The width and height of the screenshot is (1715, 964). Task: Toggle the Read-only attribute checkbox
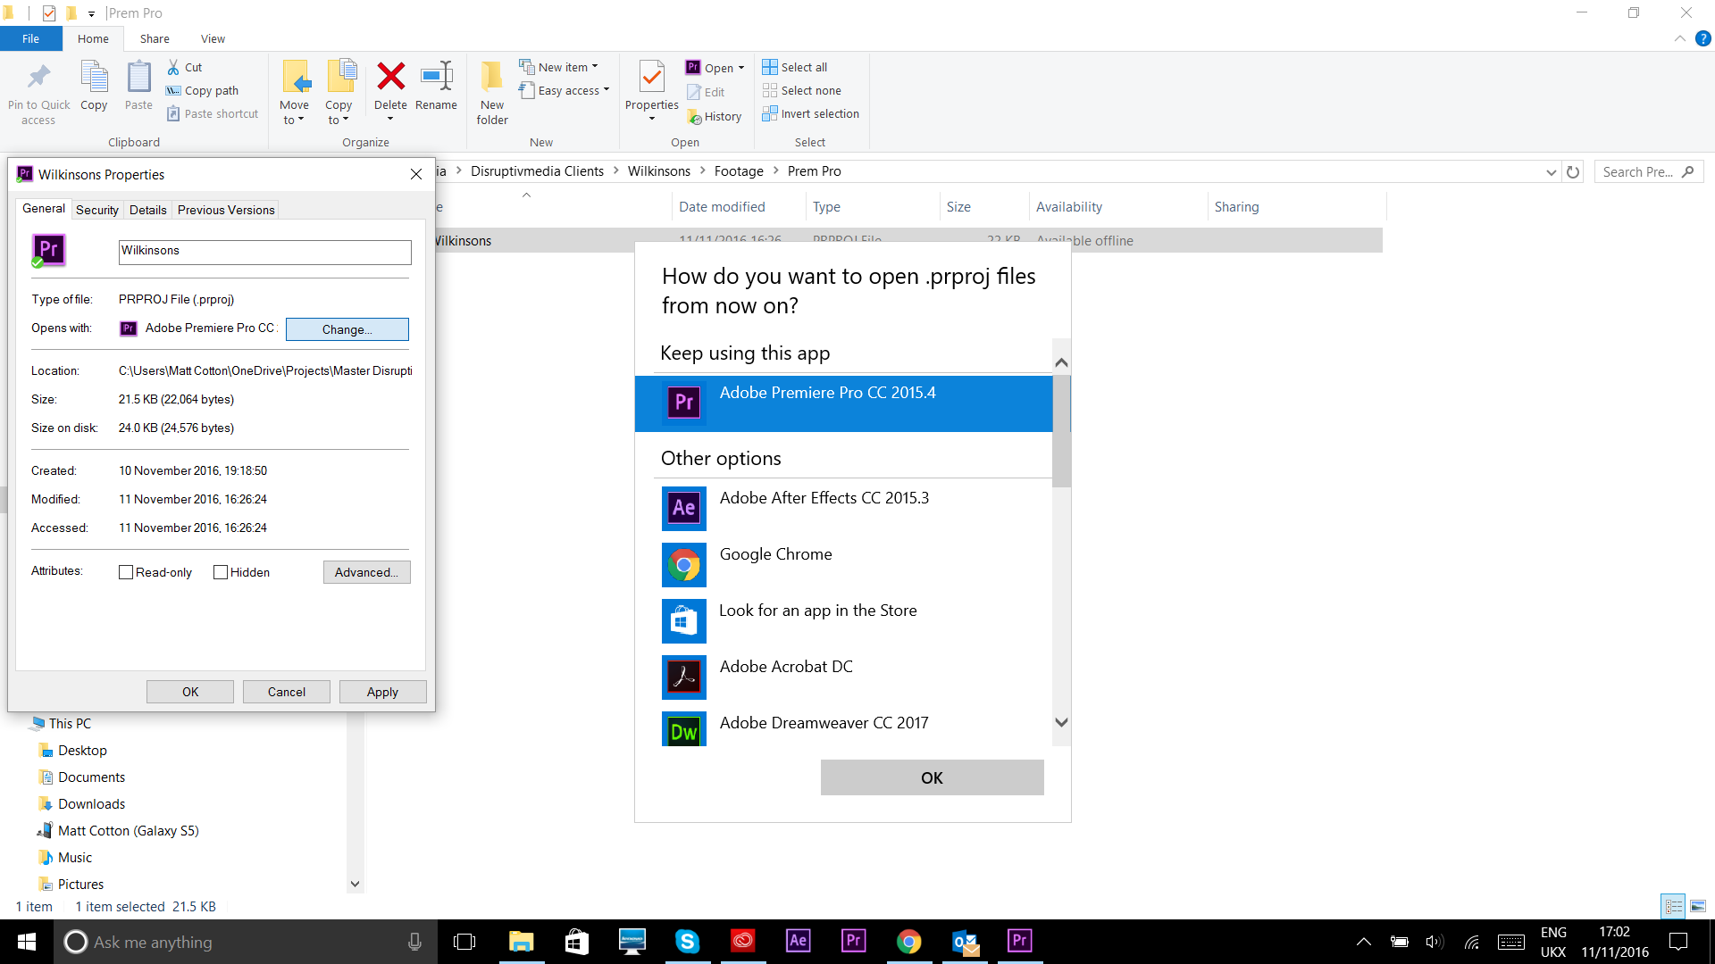tap(126, 572)
